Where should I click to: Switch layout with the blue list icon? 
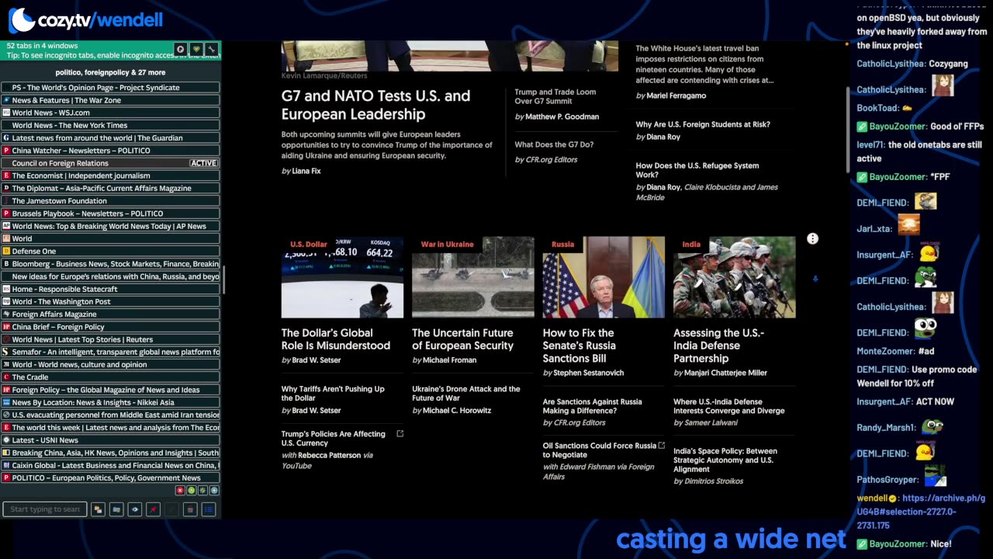click(208, 509)
